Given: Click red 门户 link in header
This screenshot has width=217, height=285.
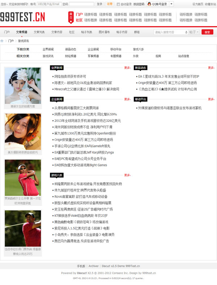Looking at the screenshot, I should 79,15.
